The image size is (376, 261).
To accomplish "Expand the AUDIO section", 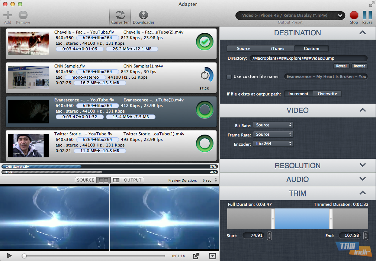I will [x=363, y=179].
